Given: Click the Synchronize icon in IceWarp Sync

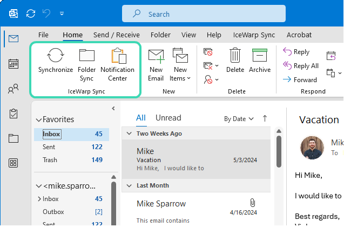Looking at the screenshot, I should (x=56, y=56).
